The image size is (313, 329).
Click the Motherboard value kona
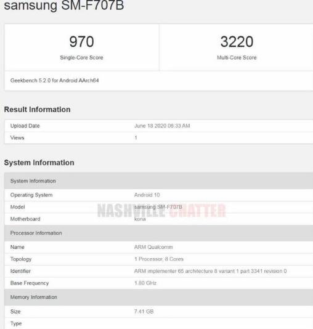tap(140, 219)
